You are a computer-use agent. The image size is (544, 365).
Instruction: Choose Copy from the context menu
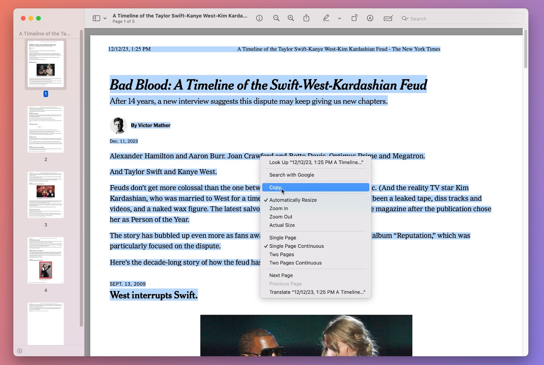275,187
